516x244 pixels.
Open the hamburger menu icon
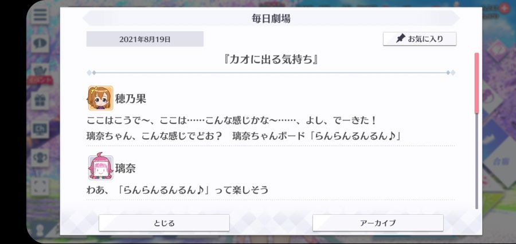tap(40, 15)
